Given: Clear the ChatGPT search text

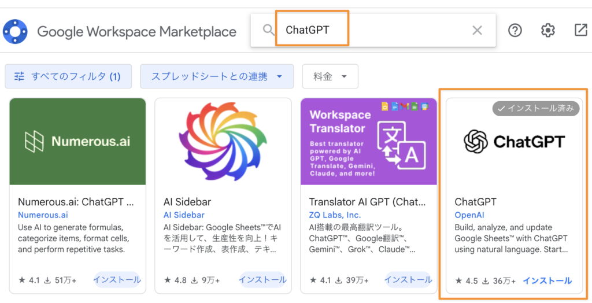Looking at the screenshot, I should click(x=477, y=30).
